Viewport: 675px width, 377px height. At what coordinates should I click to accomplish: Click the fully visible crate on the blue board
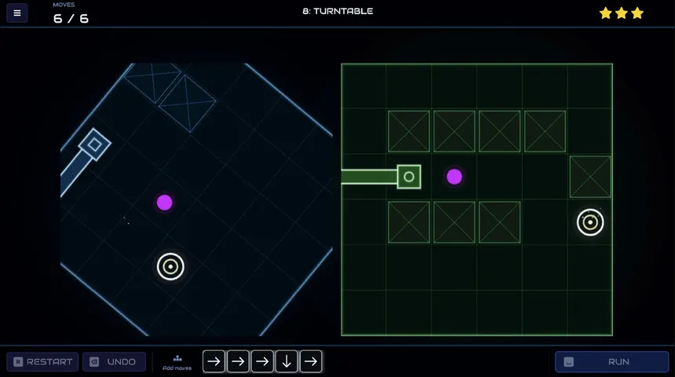coord(187,104)
